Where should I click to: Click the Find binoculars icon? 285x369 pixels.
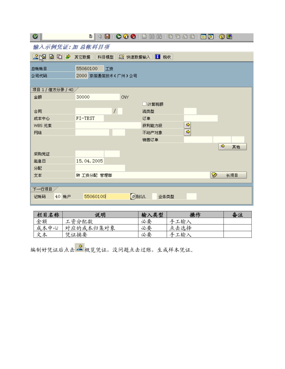152,37
